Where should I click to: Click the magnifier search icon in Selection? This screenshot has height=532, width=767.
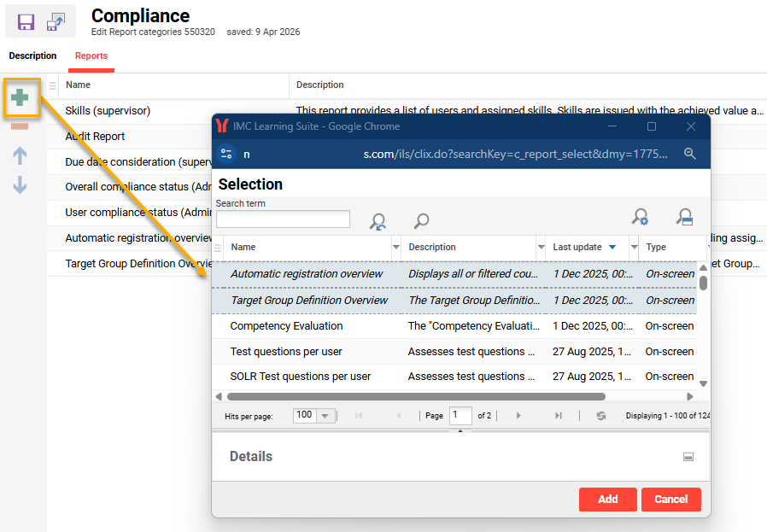point(421,221)
